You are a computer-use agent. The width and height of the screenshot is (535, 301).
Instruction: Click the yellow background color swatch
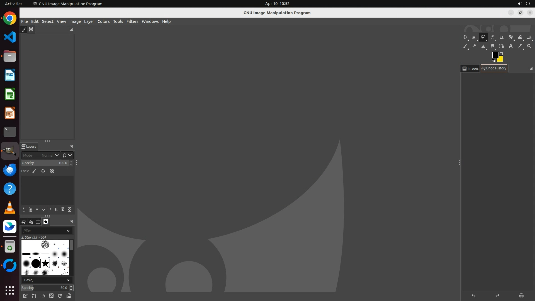[500, 59]
